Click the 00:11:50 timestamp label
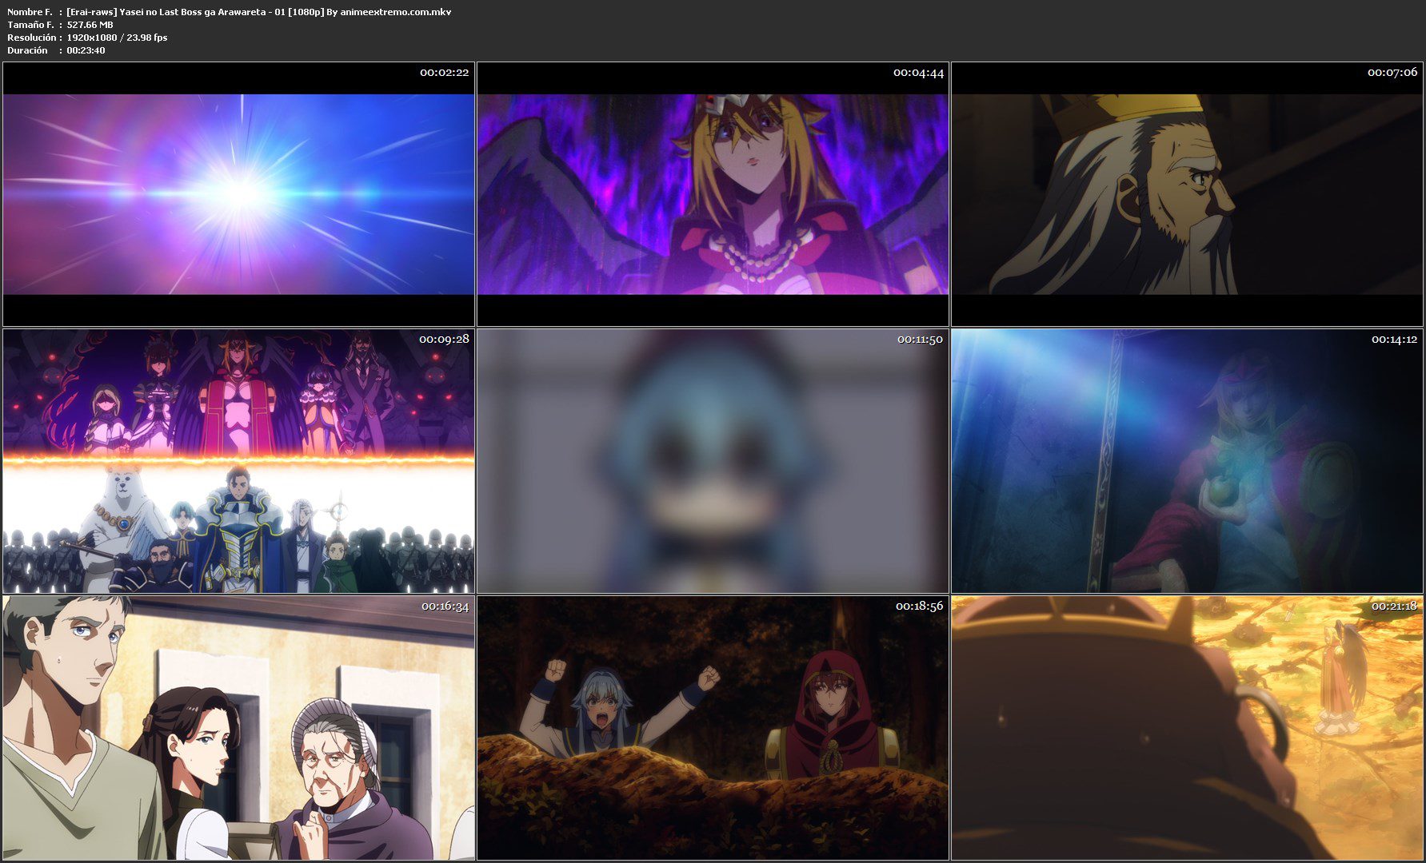 (x=919, y=340)
